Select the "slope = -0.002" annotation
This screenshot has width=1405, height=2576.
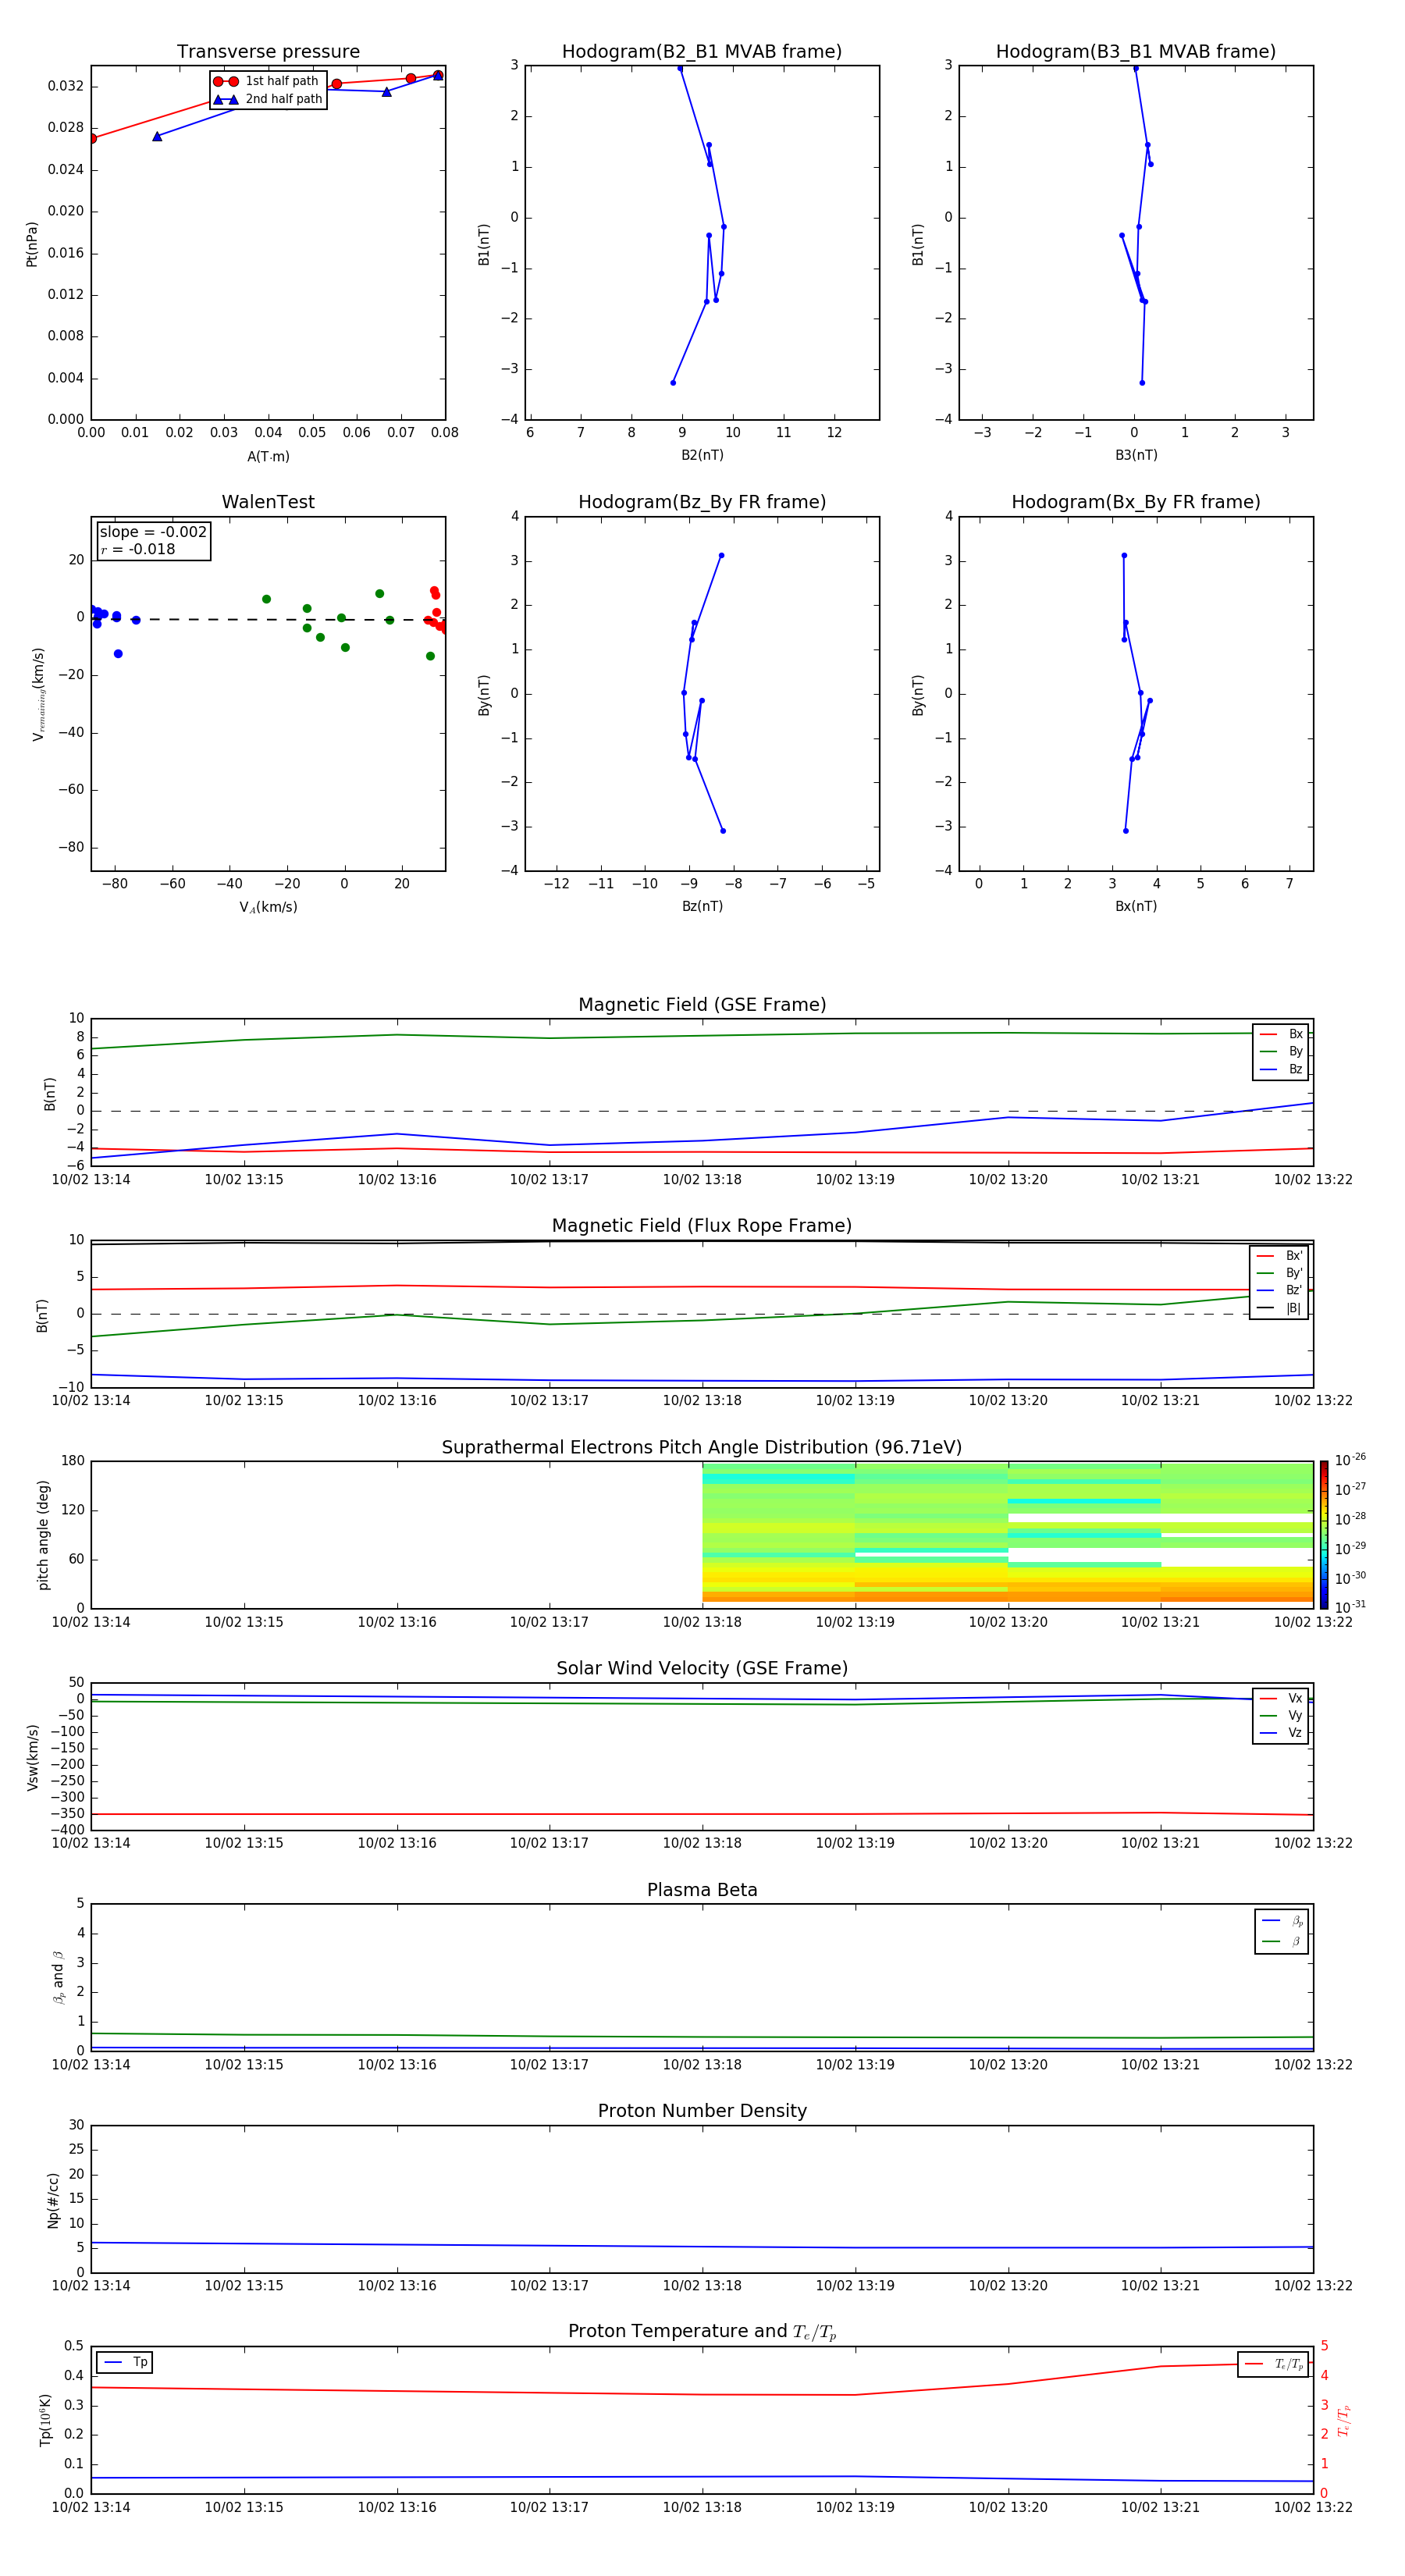[153, 532]
